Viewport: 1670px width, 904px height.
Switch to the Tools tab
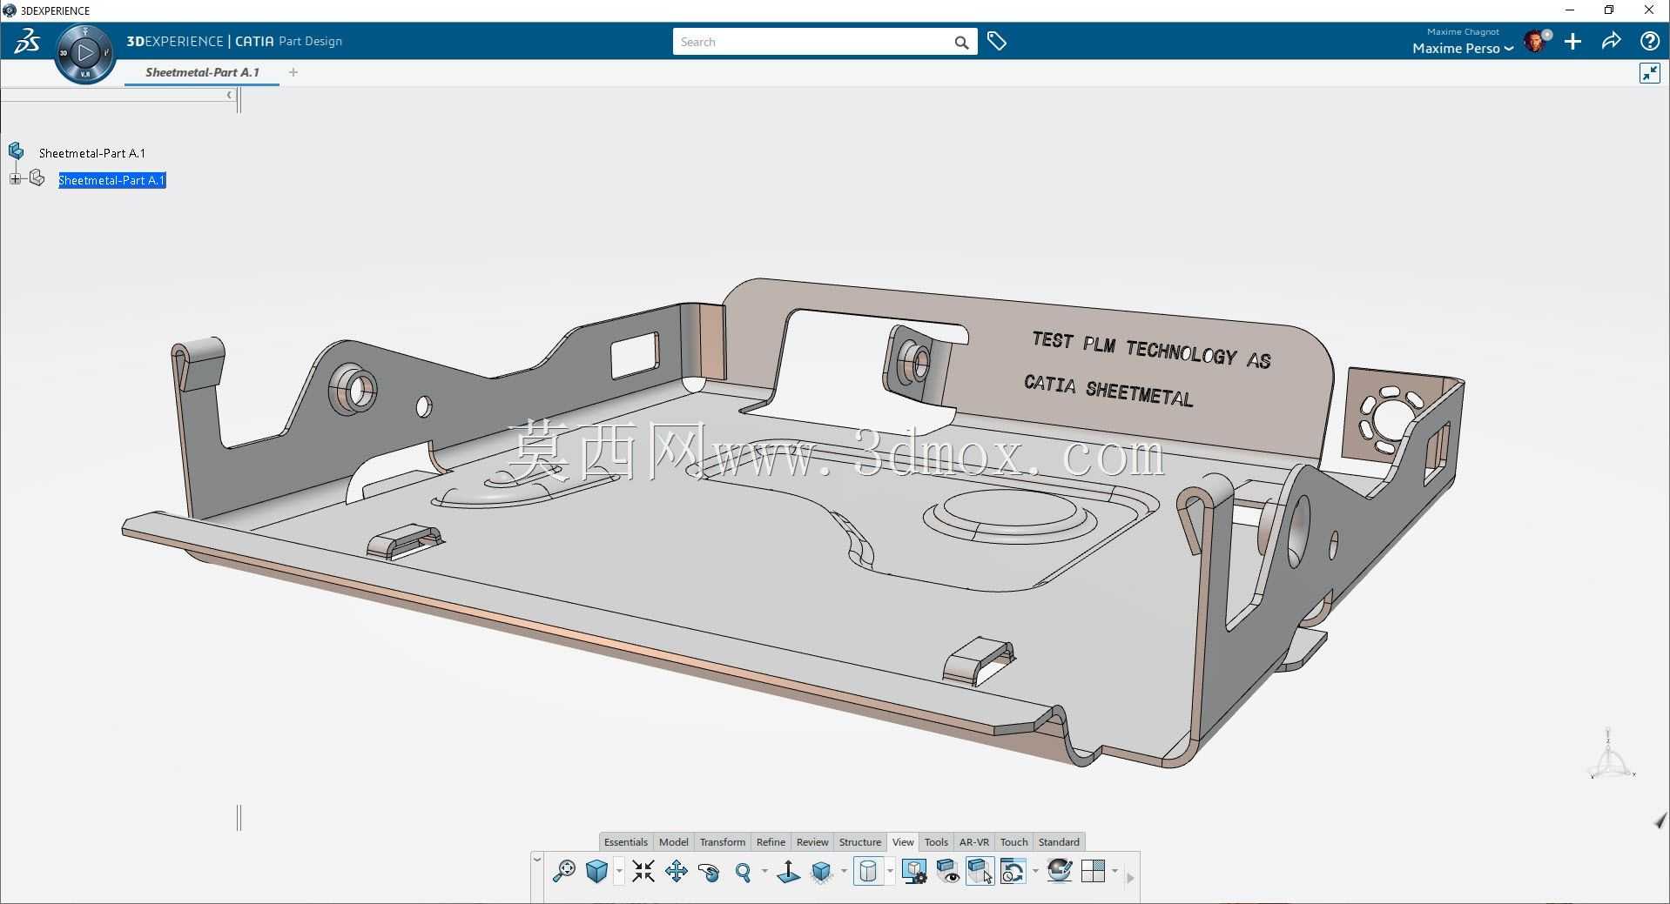point(936,842)
